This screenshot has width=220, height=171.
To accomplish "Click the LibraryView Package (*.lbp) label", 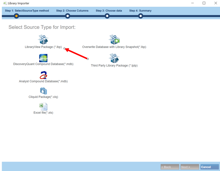I will (43, 47).
